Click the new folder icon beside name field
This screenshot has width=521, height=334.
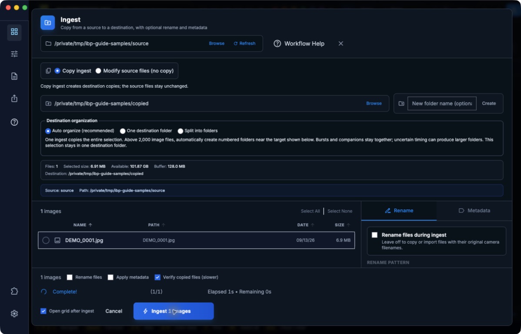401,104
